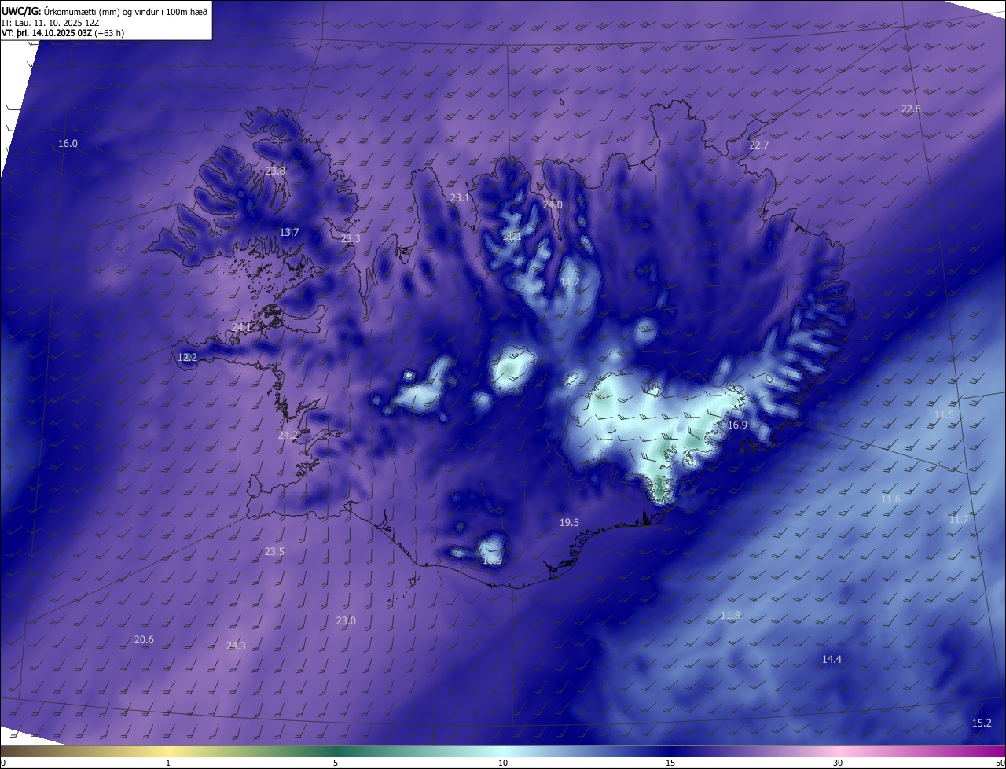Click the 20.6 value in the southwest ocean
The width and height of the screenshot is (1006, 769).
(144, 639)
